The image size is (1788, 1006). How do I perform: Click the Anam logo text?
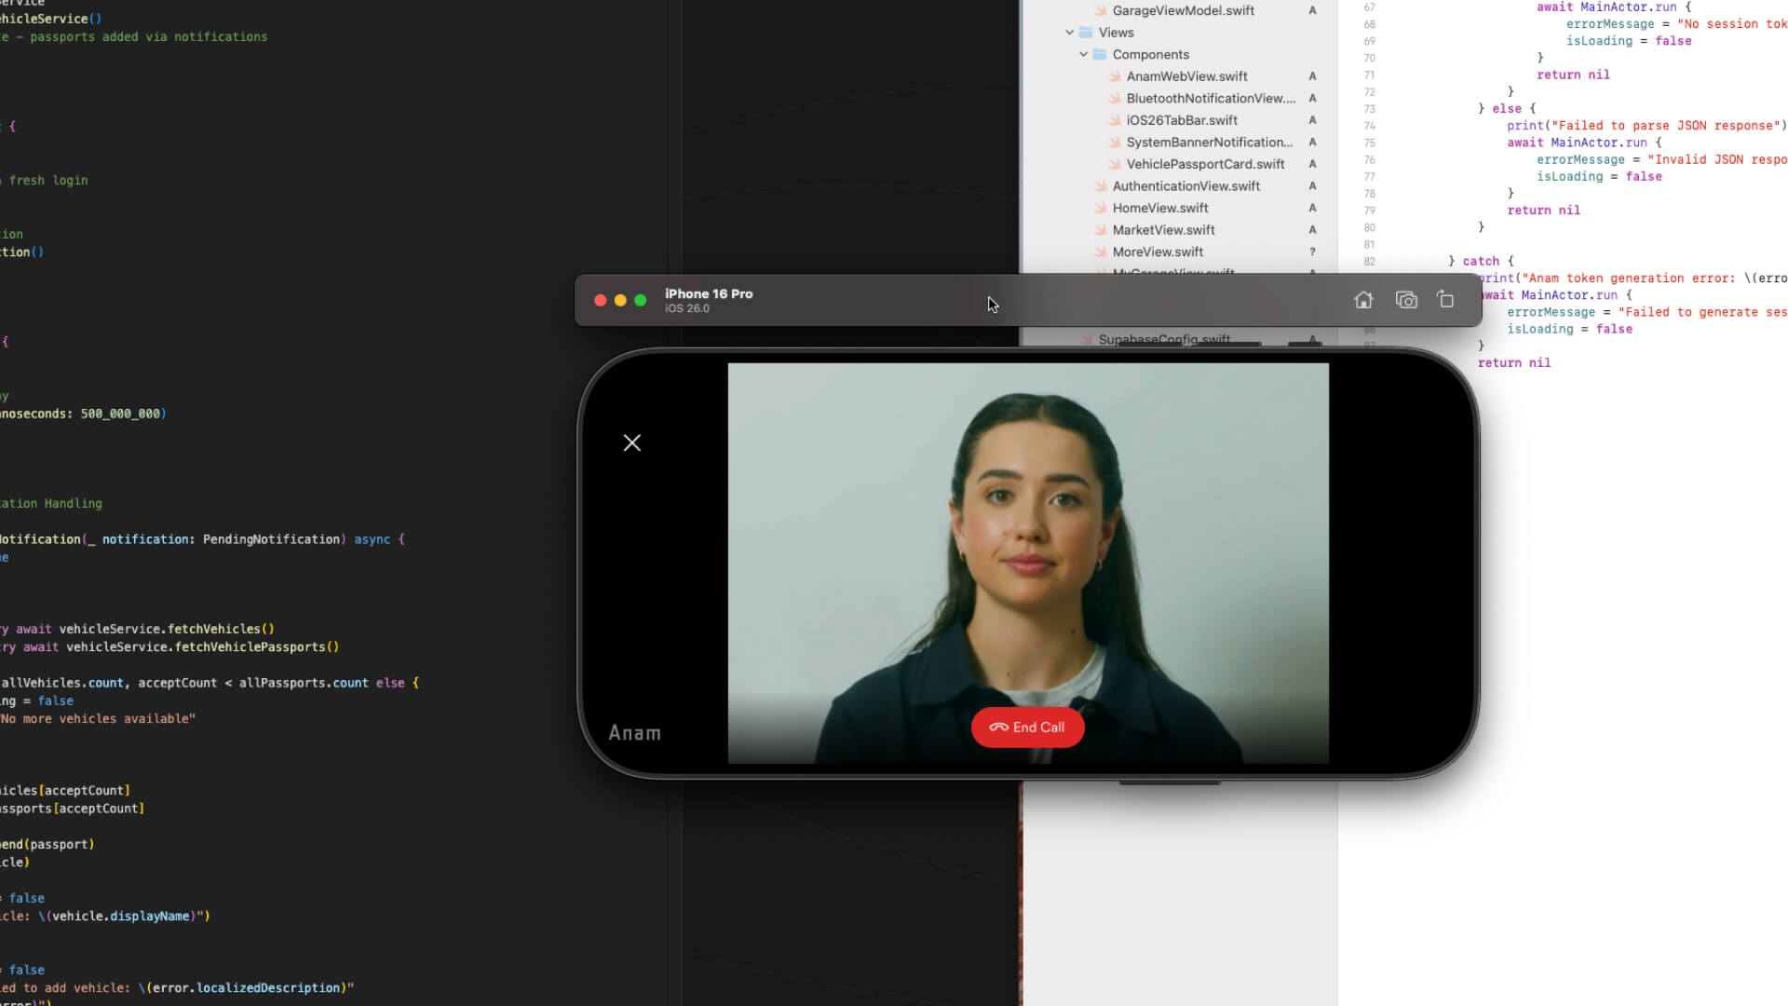(x=634, y=733)
